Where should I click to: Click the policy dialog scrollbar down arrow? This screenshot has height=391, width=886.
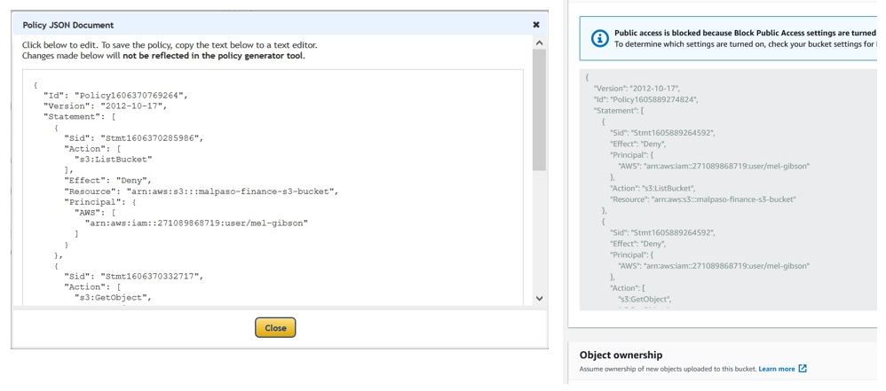[539, 299]
